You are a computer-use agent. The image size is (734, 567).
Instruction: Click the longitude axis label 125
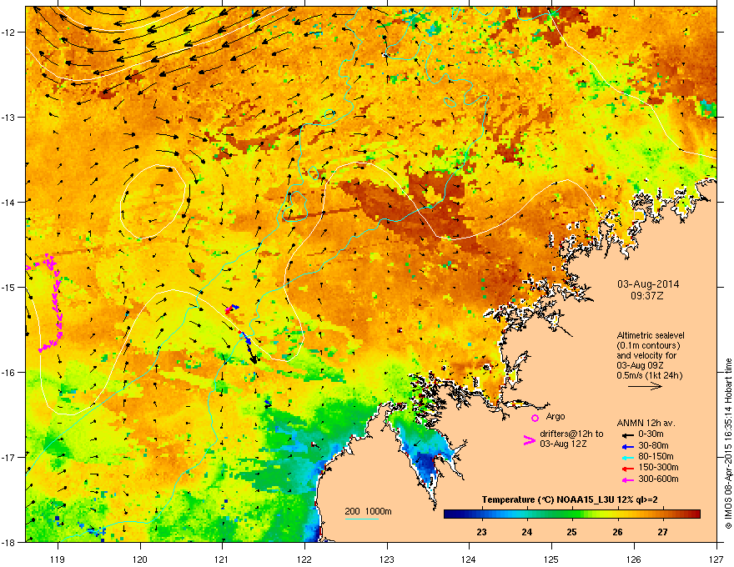point(551,559)
